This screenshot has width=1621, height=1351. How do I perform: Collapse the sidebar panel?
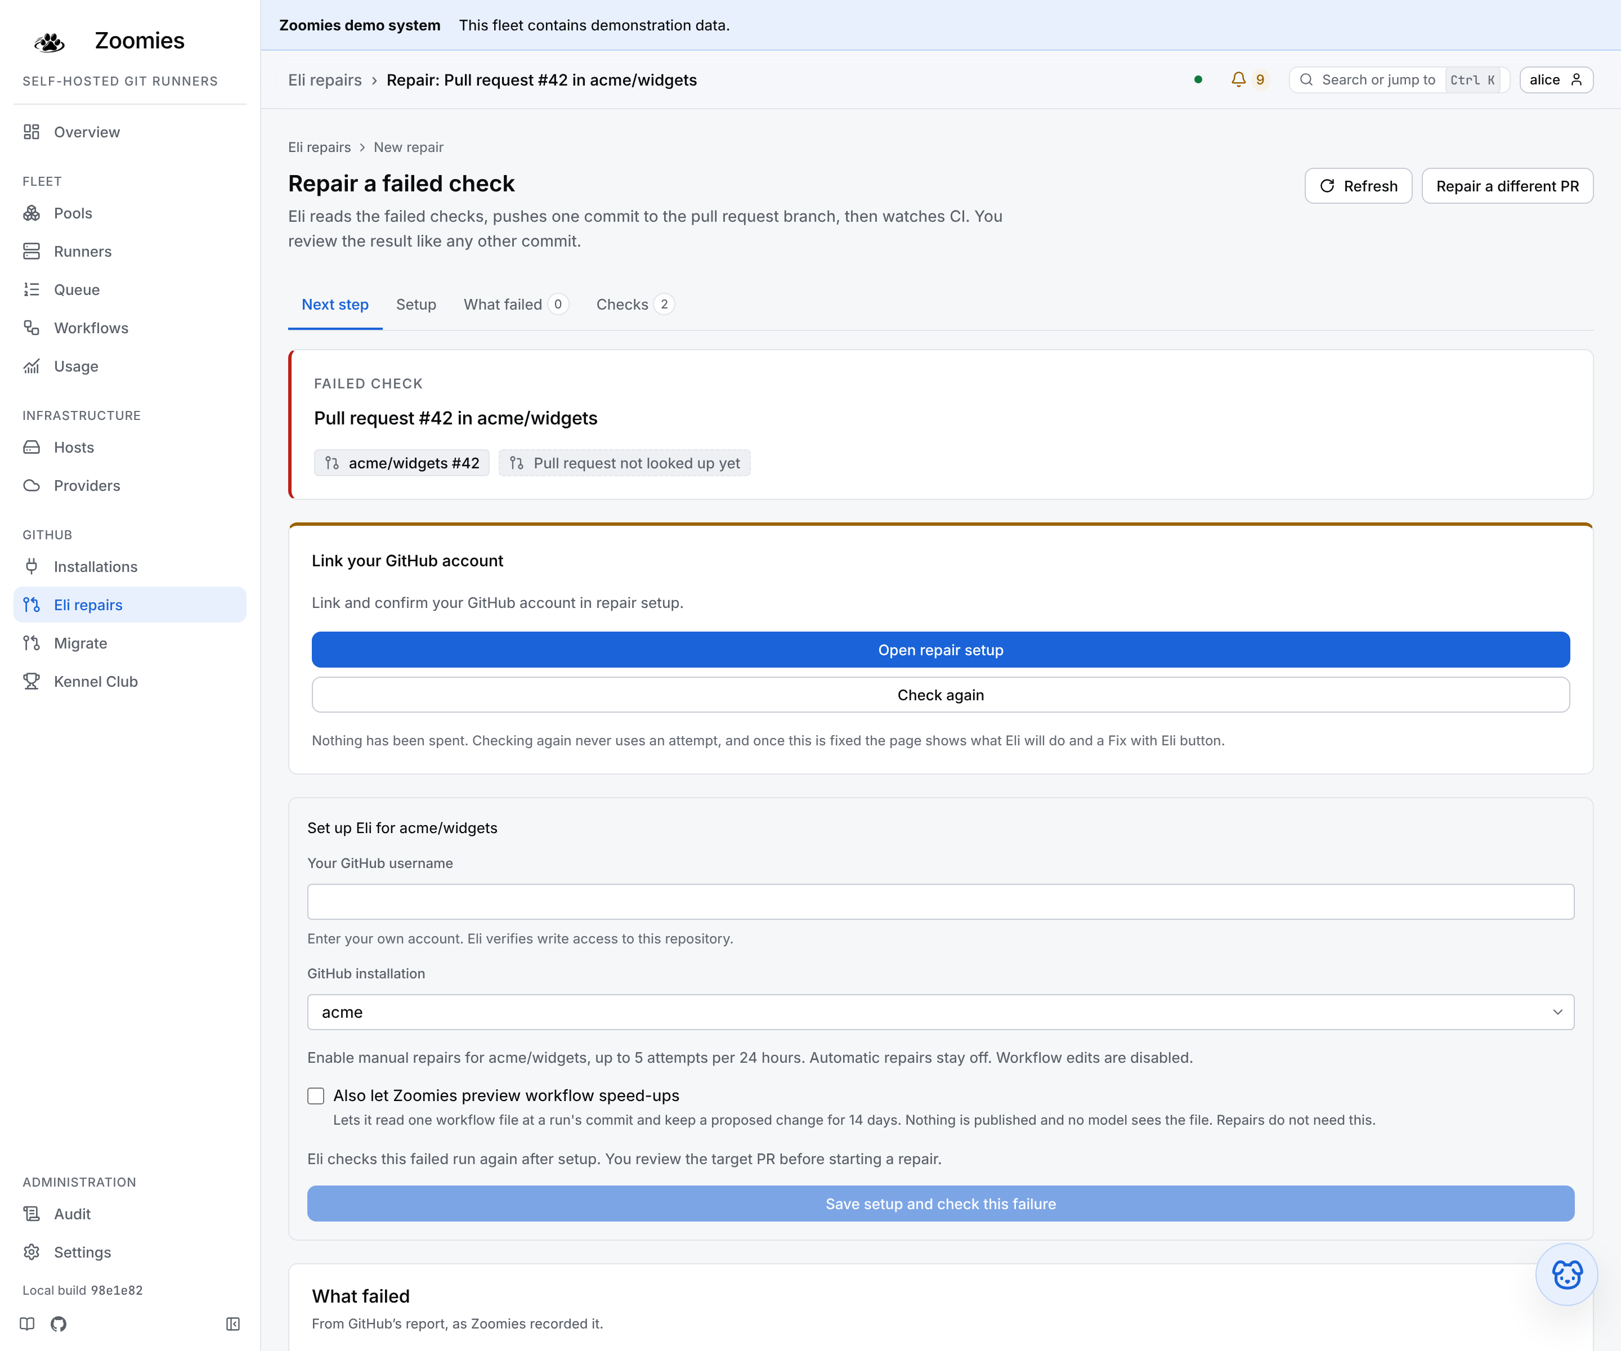tap(233, 1324)
